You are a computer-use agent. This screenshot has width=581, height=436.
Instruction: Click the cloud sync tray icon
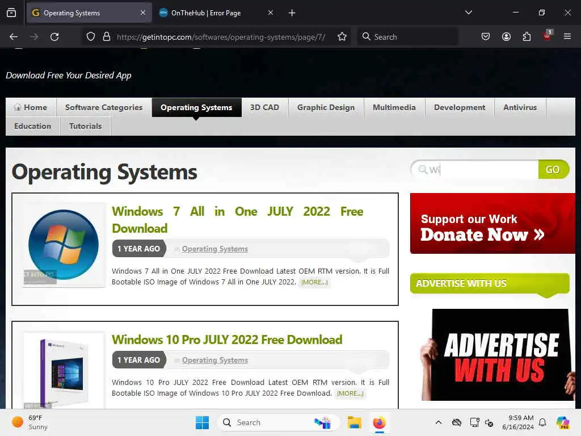tap(457, 422)
